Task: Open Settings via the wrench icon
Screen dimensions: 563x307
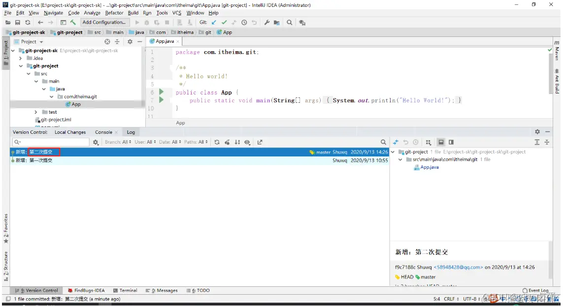Action: [x=267, y=23]
